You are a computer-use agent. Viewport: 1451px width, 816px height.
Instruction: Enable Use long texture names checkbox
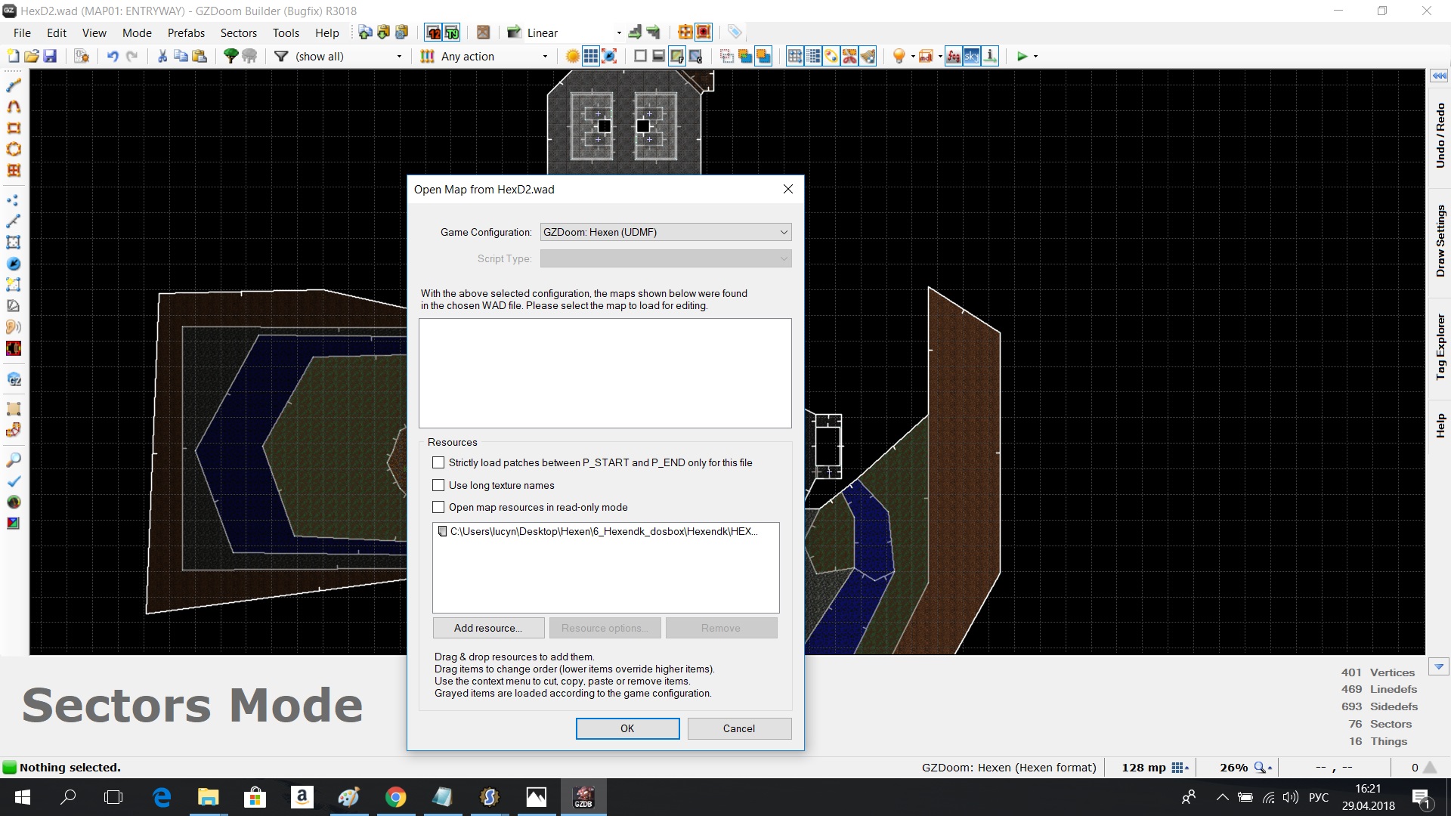click(438, 485)
